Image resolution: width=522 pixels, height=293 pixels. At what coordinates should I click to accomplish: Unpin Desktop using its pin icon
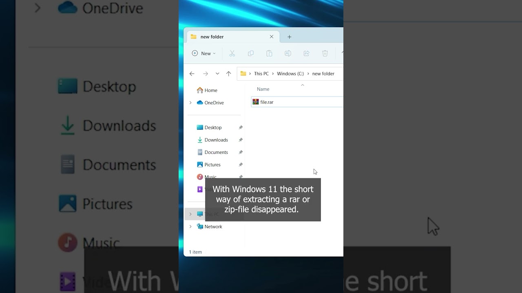[x=241, y=128]
